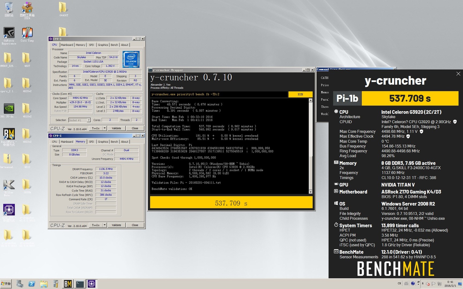
Task: Open the 4607 desktop folder
Action: click(x=27, y=60)
